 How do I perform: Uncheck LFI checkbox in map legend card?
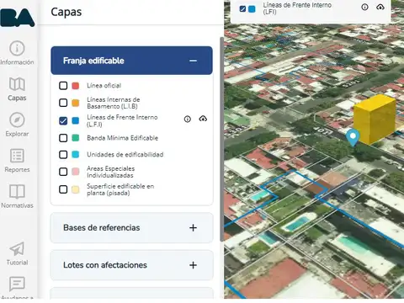pos(242,9)
